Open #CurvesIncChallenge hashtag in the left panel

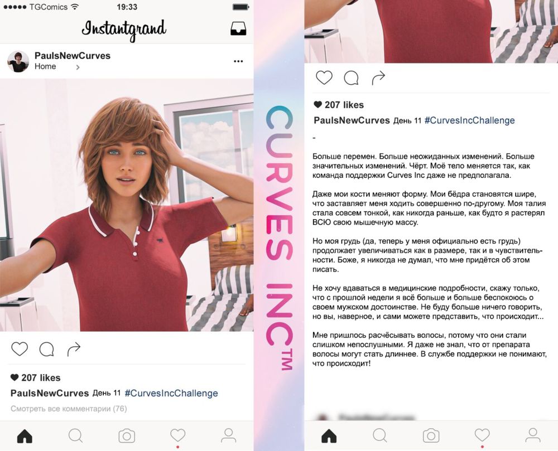pos(171,394)
